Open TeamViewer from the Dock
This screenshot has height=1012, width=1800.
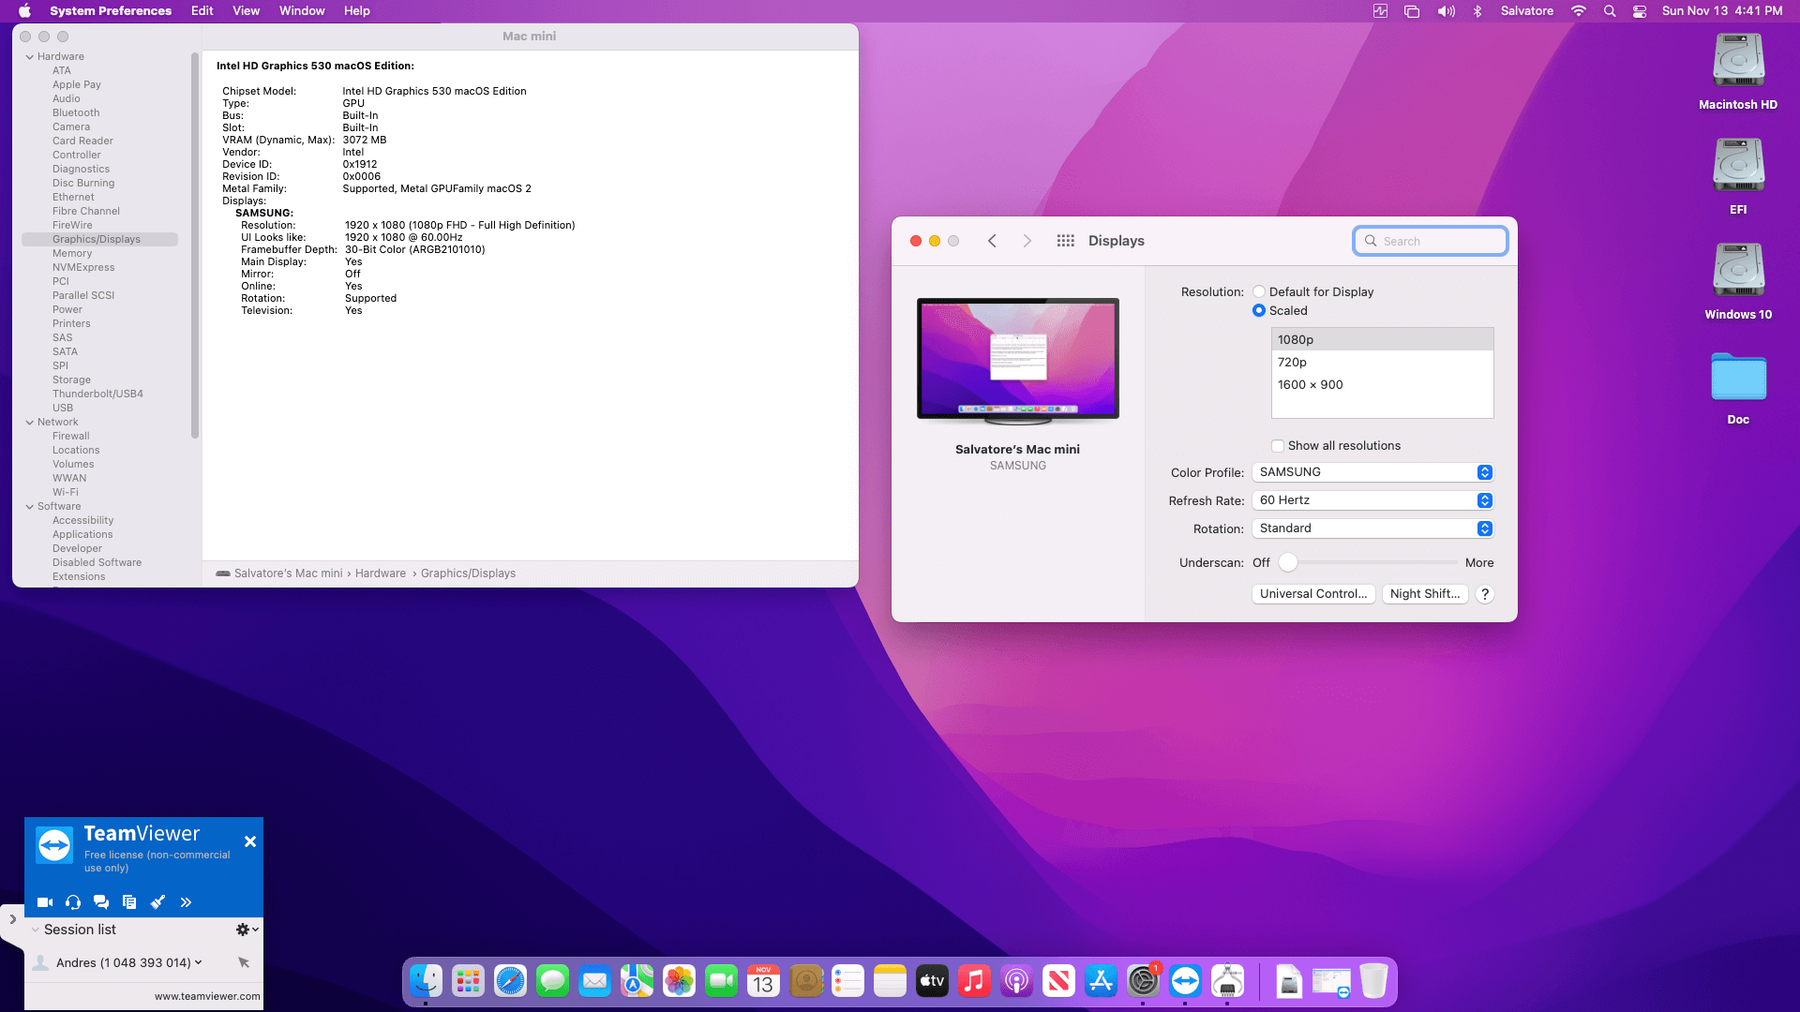click(1185, 981)
